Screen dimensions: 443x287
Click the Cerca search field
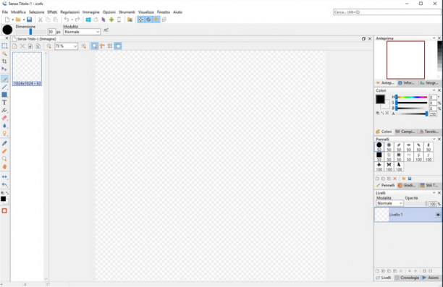pos(387,12)
